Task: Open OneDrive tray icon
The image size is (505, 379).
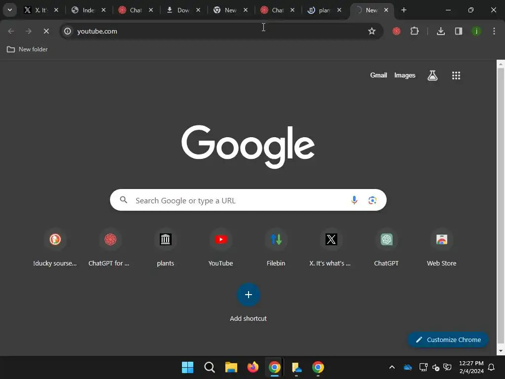Action: (408, 367)
